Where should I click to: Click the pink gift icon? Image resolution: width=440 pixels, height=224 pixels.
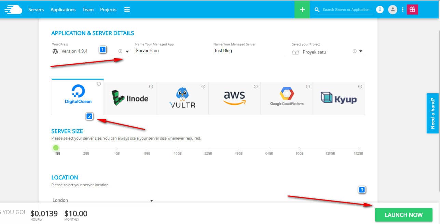click(x=412, y=10)
